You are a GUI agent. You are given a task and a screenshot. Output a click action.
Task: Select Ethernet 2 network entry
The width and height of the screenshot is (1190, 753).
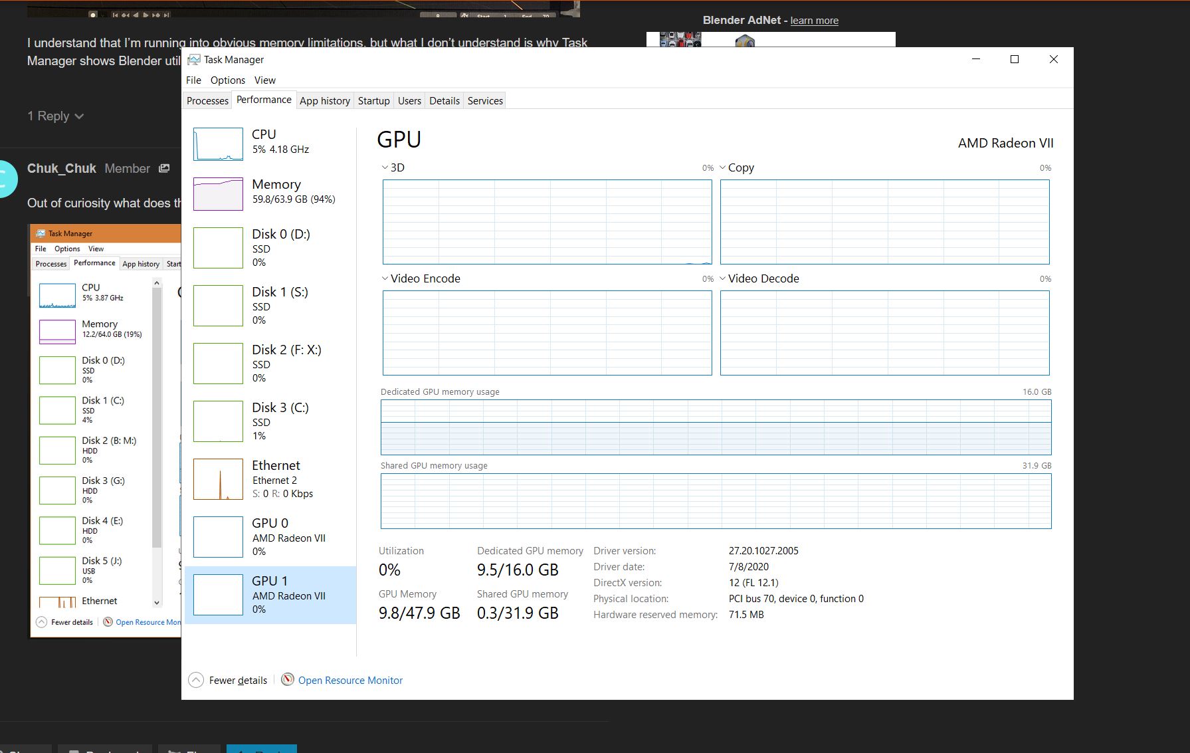click(x=270, y=479)
